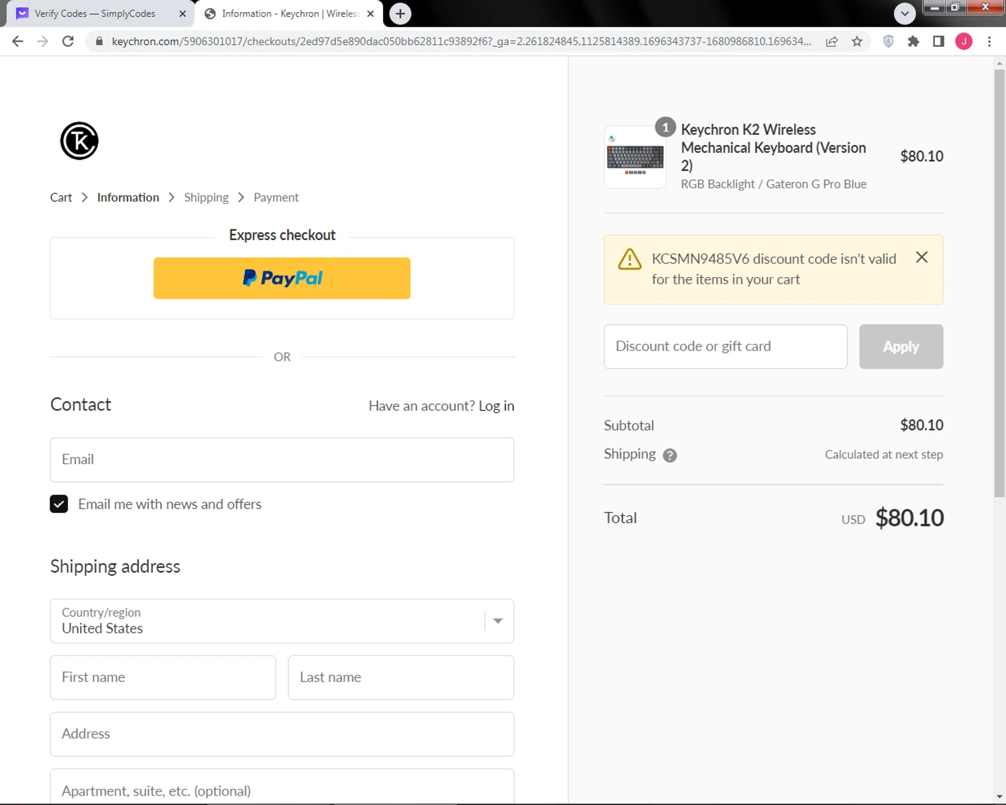Open the profile avatar J
The height and width of the screenshot is (805, 1006).
click(964, 42)
